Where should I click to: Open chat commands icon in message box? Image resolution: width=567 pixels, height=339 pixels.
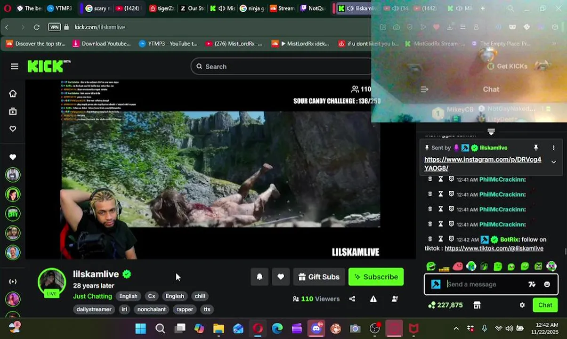click(x=532, y=284)
